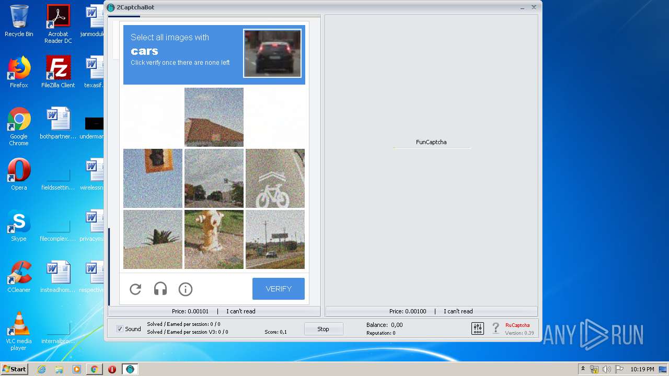Click 'Price: 0.00101' text
The image size is (669, 376).
(190, 311)
